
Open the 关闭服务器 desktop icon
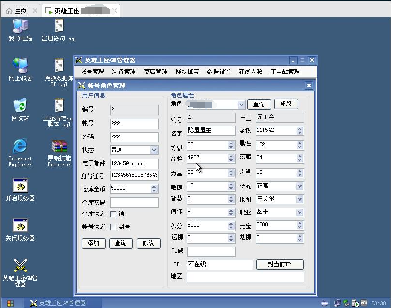[20, 226]
